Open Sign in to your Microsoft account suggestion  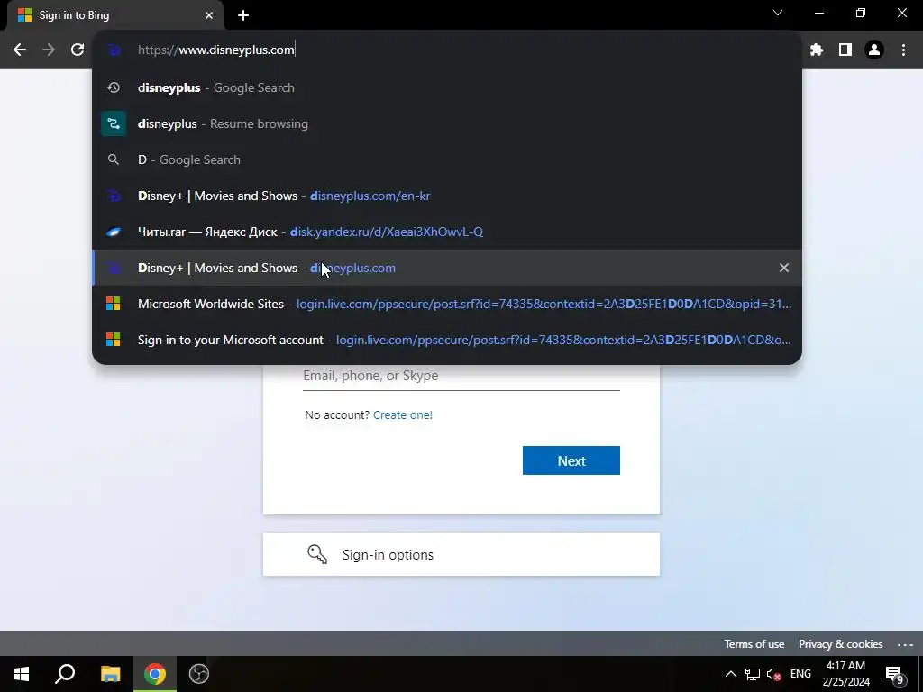click(447, 340)
